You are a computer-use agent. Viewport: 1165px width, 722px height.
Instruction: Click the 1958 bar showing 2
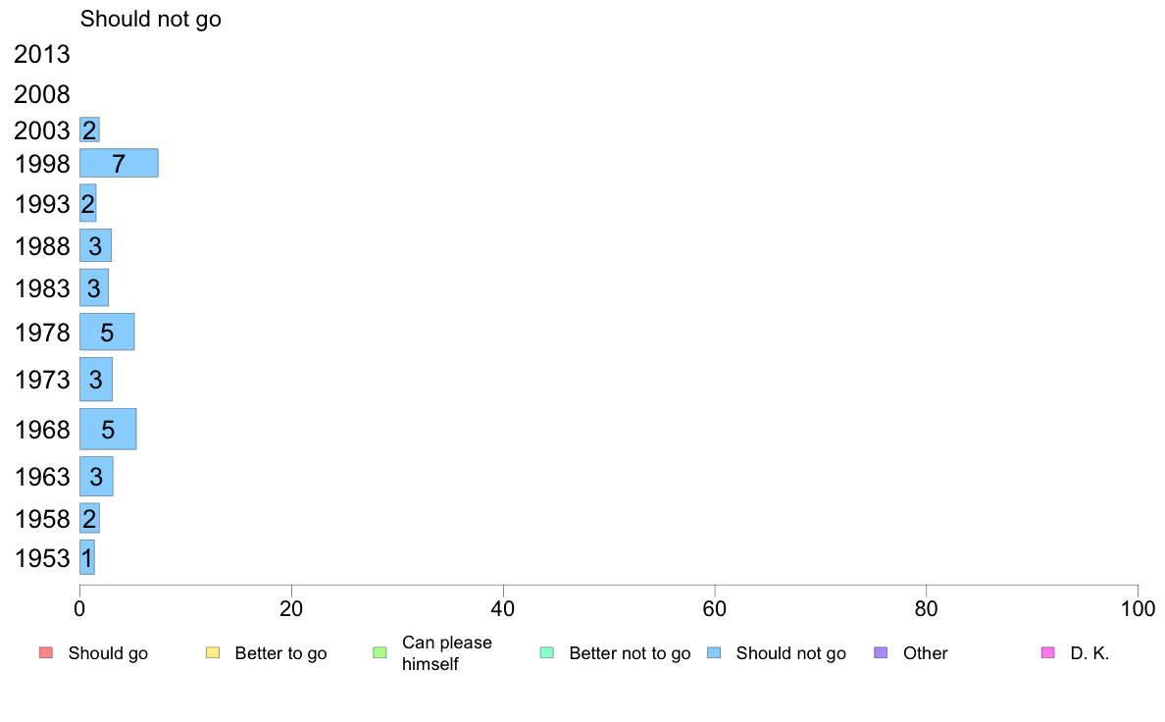(89, 518)
